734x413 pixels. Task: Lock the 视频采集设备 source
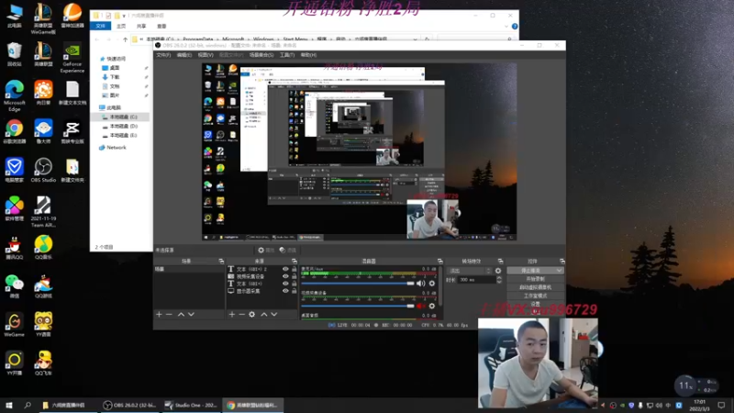pyautogui.click(x=294, y=276)
